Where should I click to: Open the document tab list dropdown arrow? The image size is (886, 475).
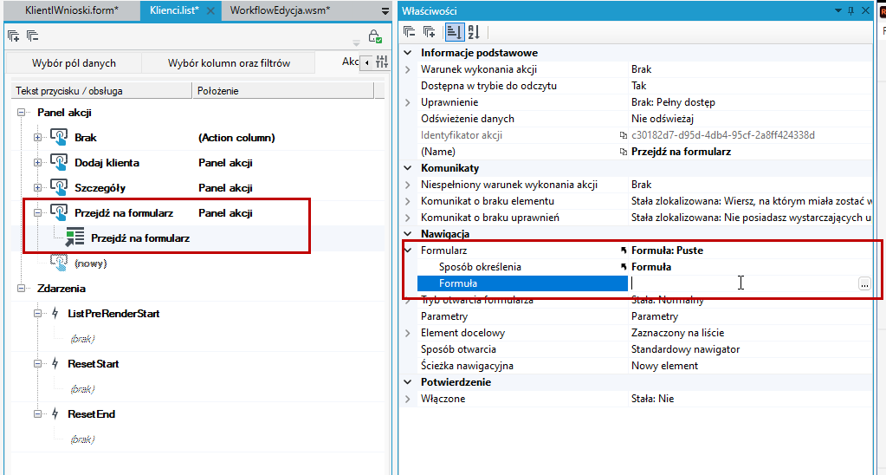[x=385, y=10]
